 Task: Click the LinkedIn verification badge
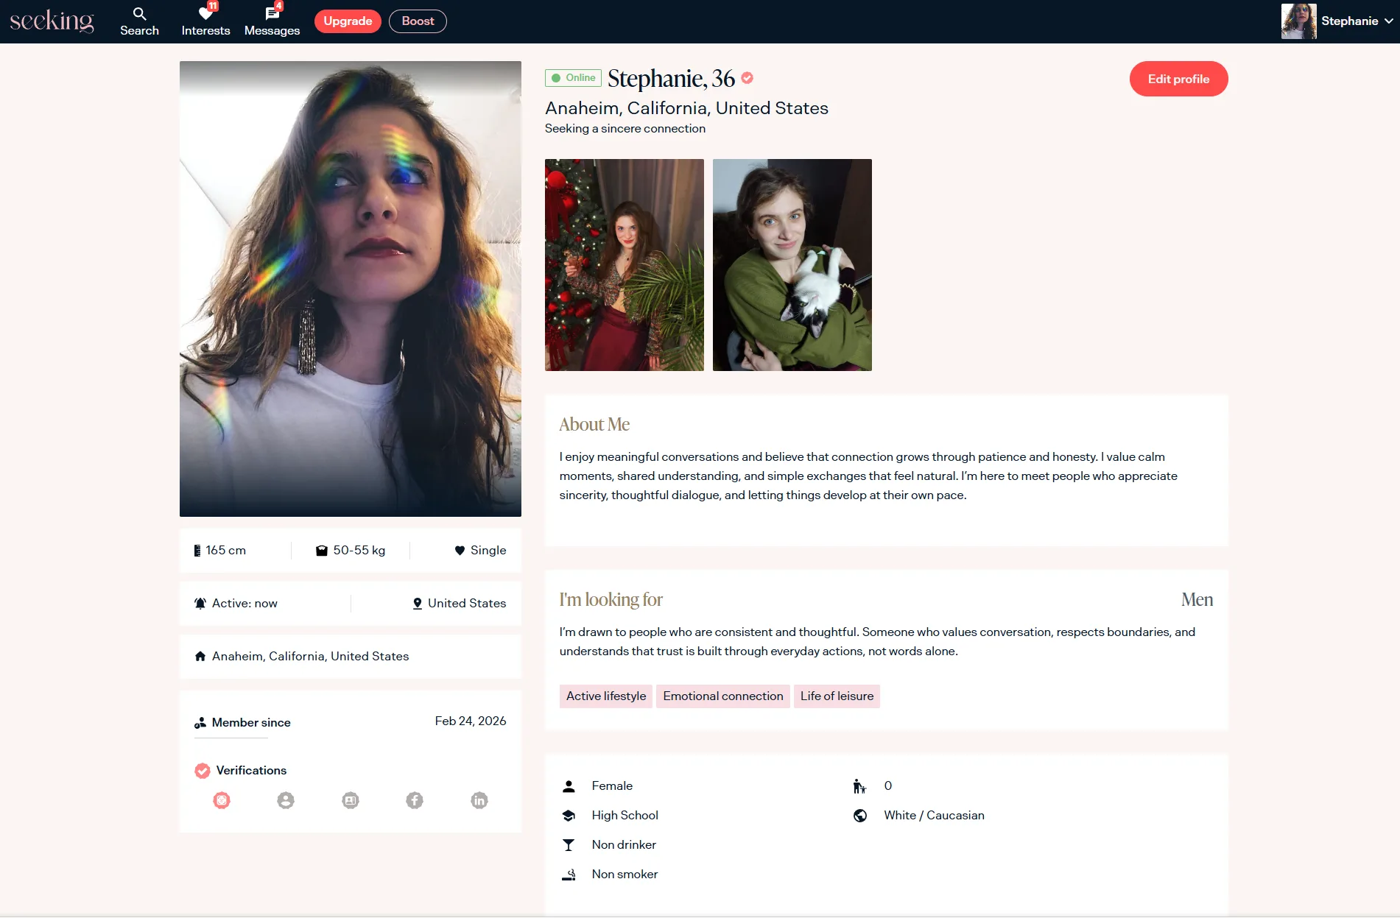tap(479, 800)
